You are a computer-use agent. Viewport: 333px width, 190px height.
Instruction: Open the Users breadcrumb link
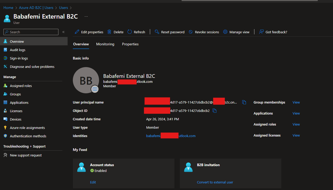point(63,8)
